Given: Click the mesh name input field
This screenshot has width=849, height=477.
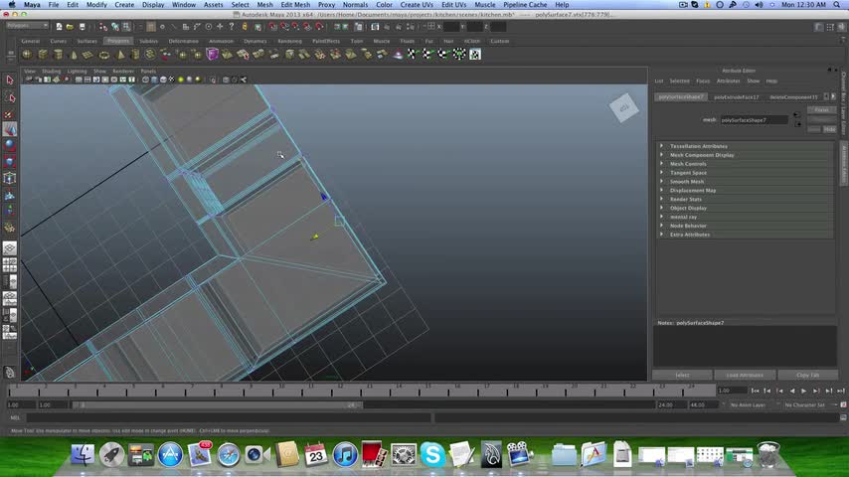Looking at the screenshot, I should [755, 120].
